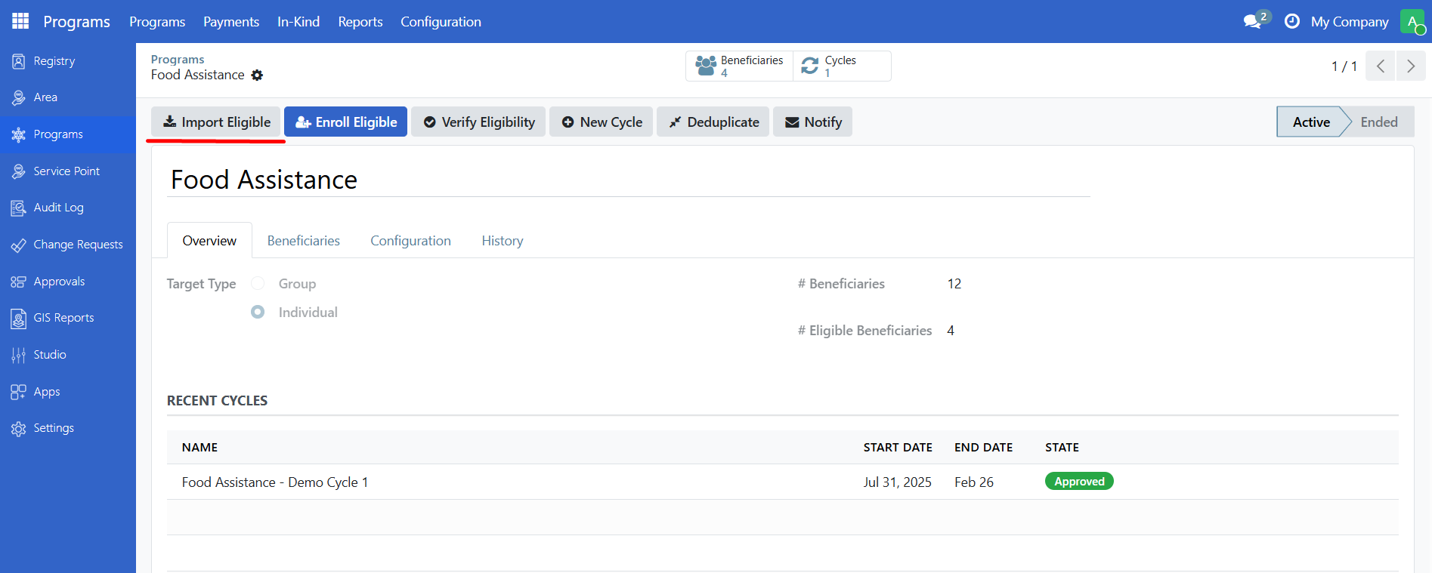The width and height of the screenshot is (1432, 573).
Task: Click the clock activities icon
Action: pyautogui.click(x=1292, y=21)
